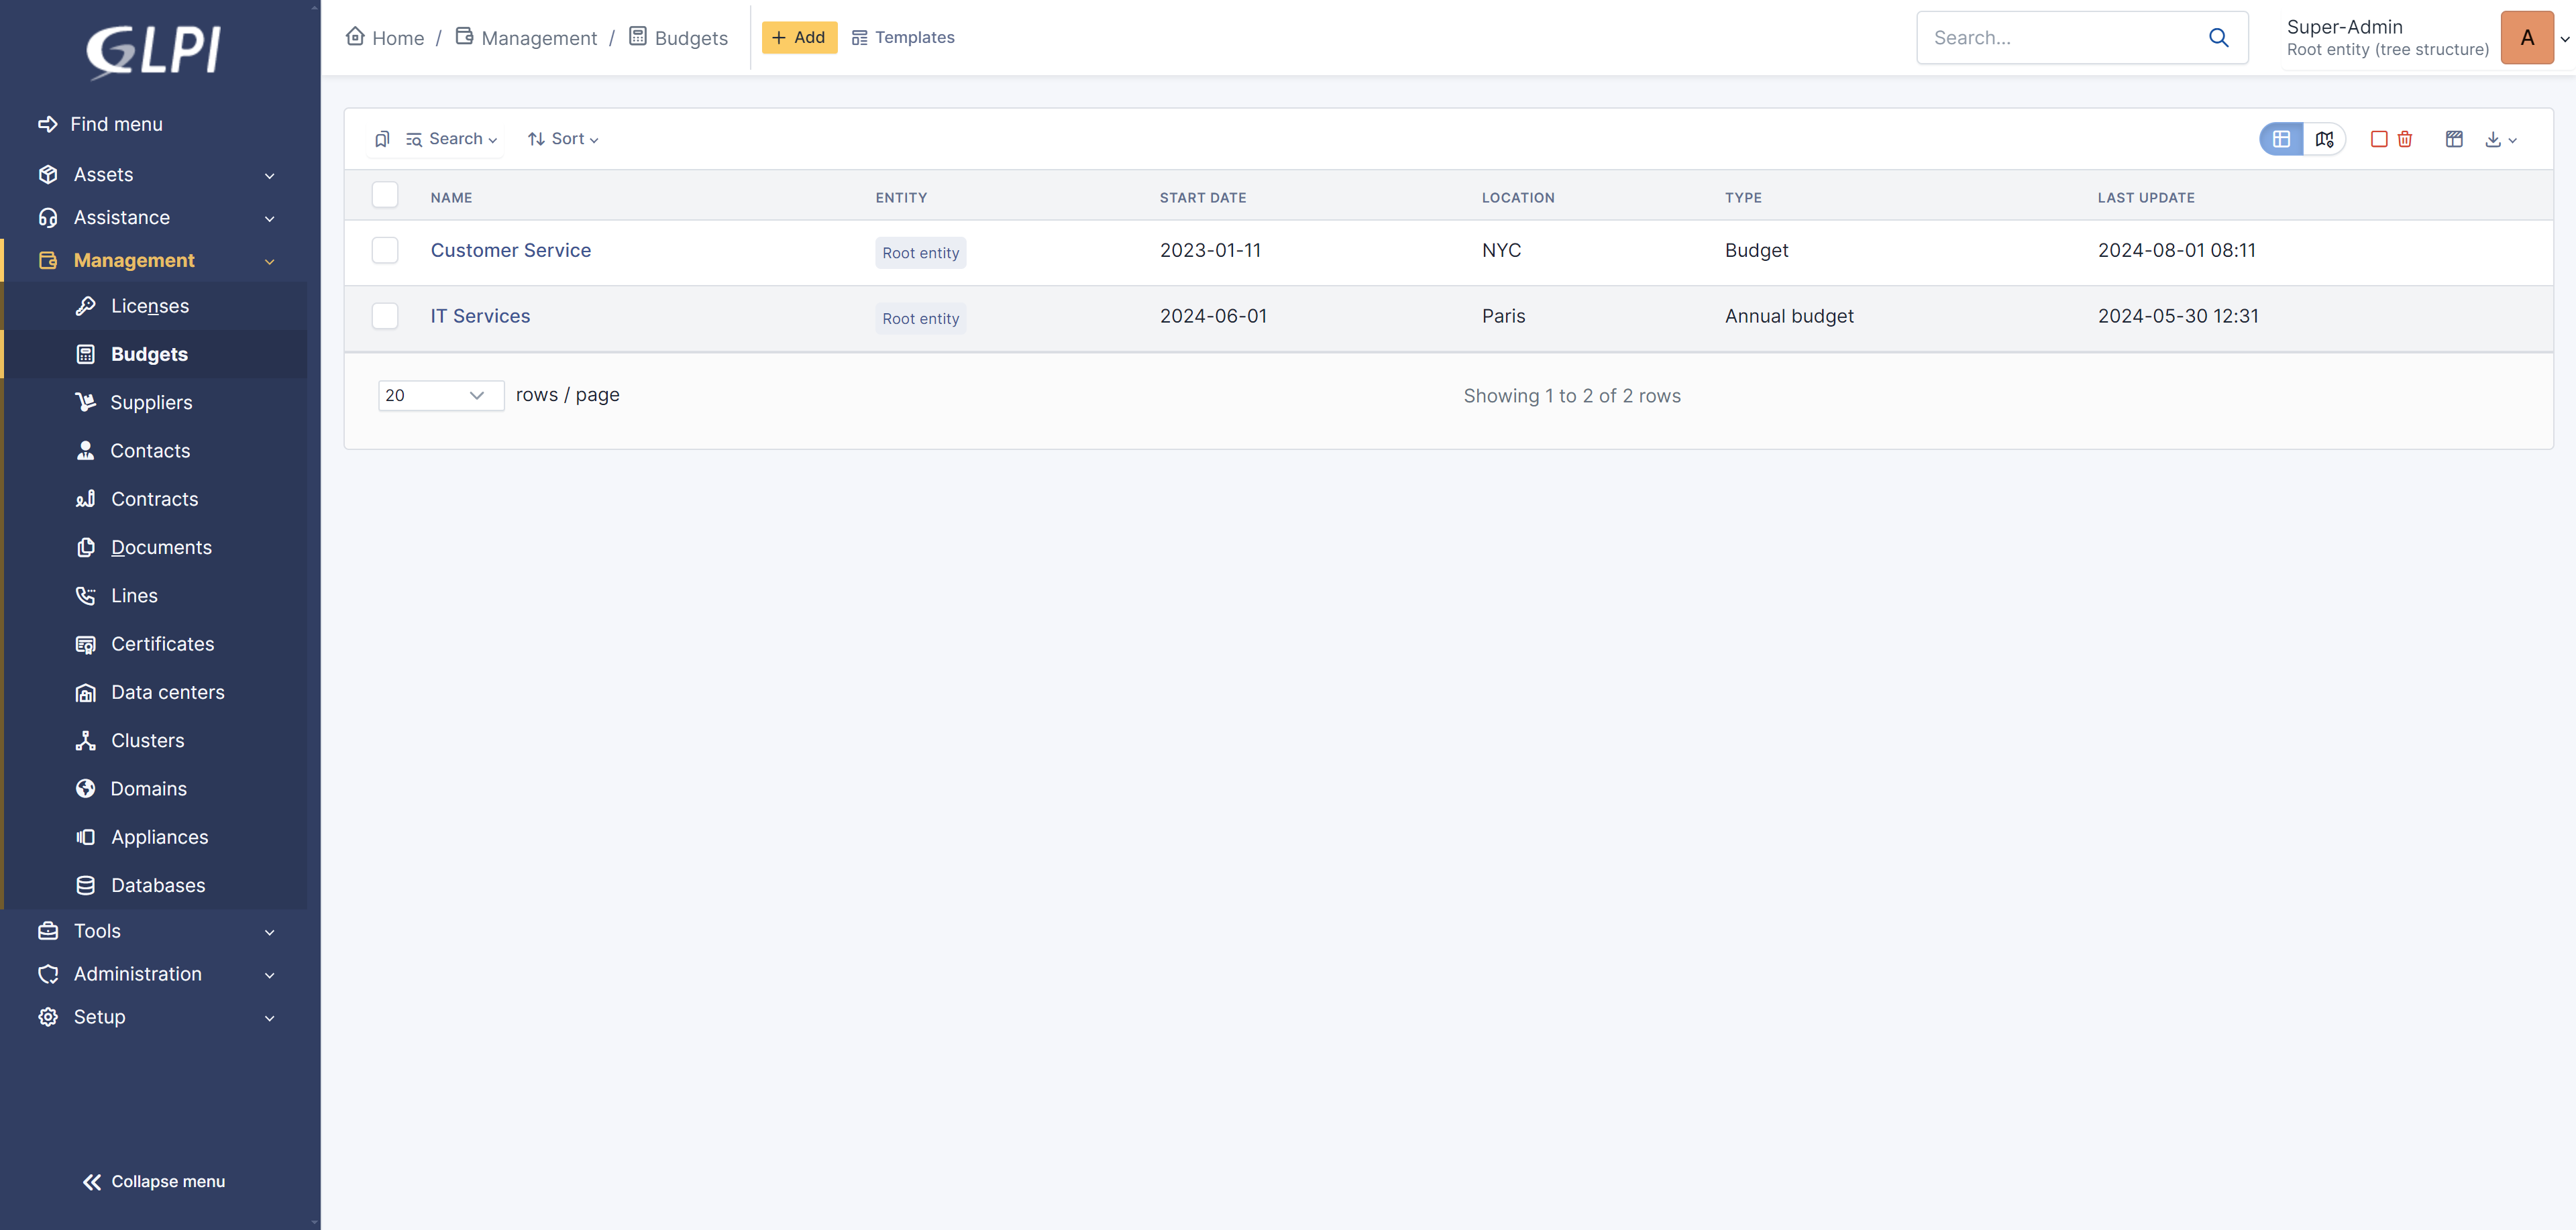Collapse the sidebar menu
This screenshot has width=2576, height=1230.
(x=154, y=1181)
